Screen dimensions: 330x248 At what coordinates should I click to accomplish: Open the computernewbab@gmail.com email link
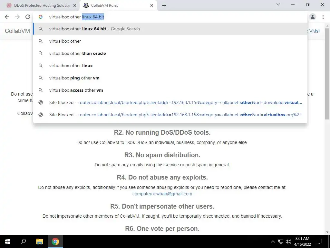coord(162,194)
